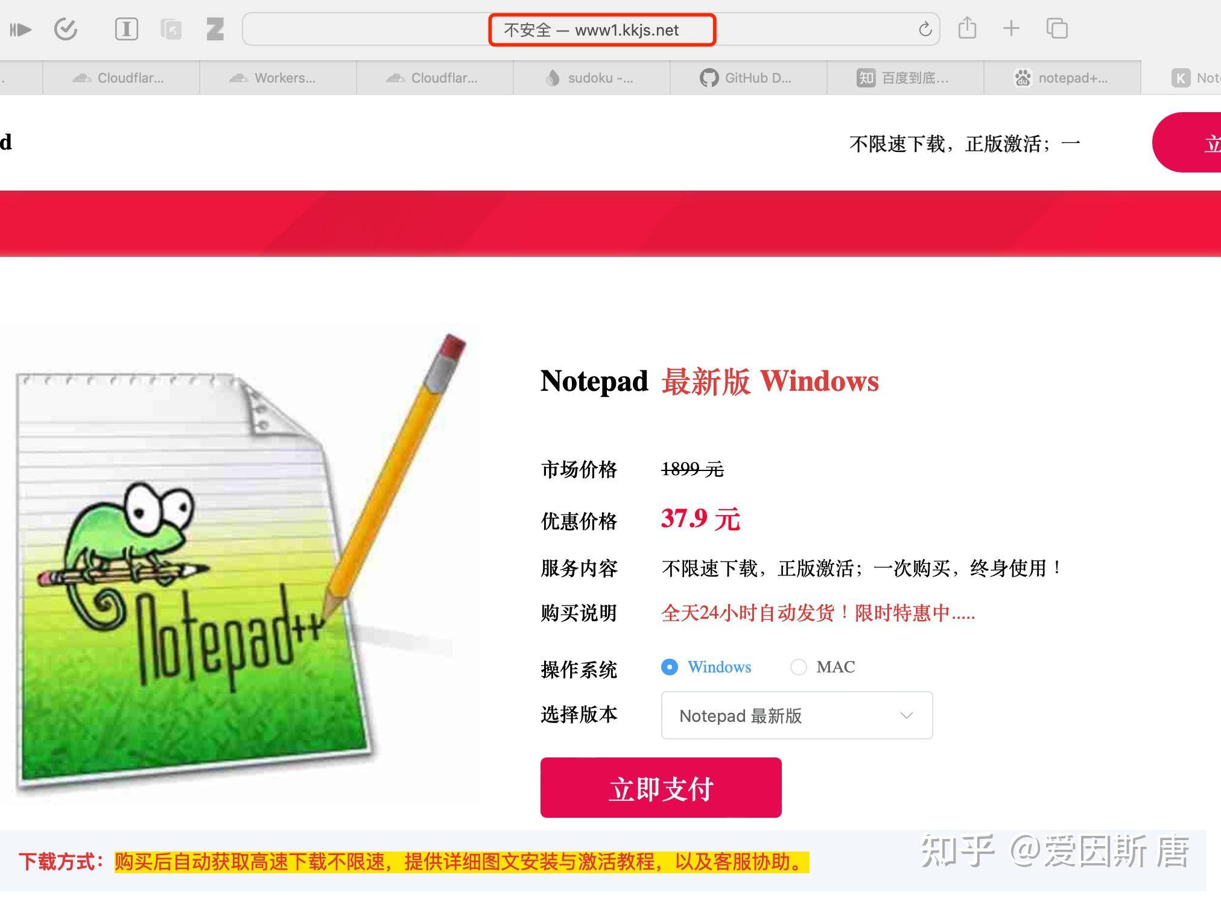
Task: Click the greyed document copy extension icon
Action: click(x=171, y=29)
